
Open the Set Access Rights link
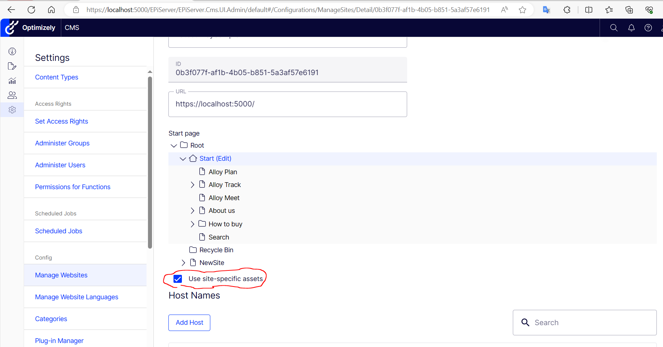tap(62, 121)
